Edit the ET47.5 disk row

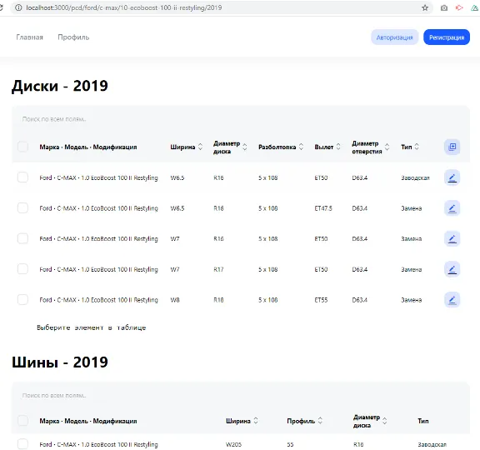pyautogui.click(x=452, y=208)
